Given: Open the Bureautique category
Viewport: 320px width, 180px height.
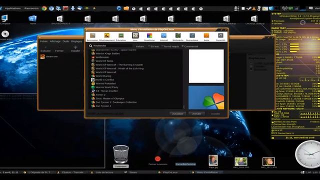Looking at the screenshot, I should (192, 37).
